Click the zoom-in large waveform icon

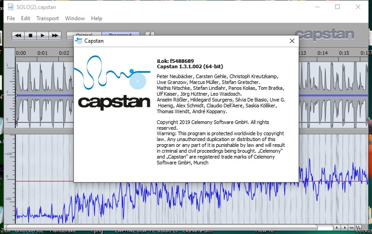click(x=358, y=228)
